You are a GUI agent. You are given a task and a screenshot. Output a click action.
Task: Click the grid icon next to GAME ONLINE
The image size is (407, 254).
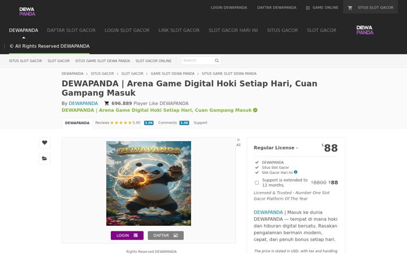click(x=308, y=8)
